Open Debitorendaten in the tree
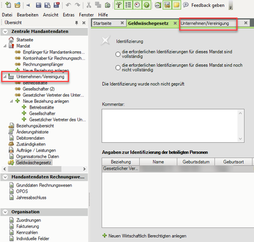Screen dimensions: 254x242 pyautogui.click(x=30, y=138)
